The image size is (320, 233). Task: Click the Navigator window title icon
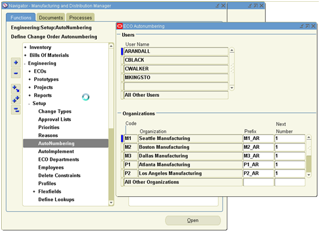(x=5, y=5)
